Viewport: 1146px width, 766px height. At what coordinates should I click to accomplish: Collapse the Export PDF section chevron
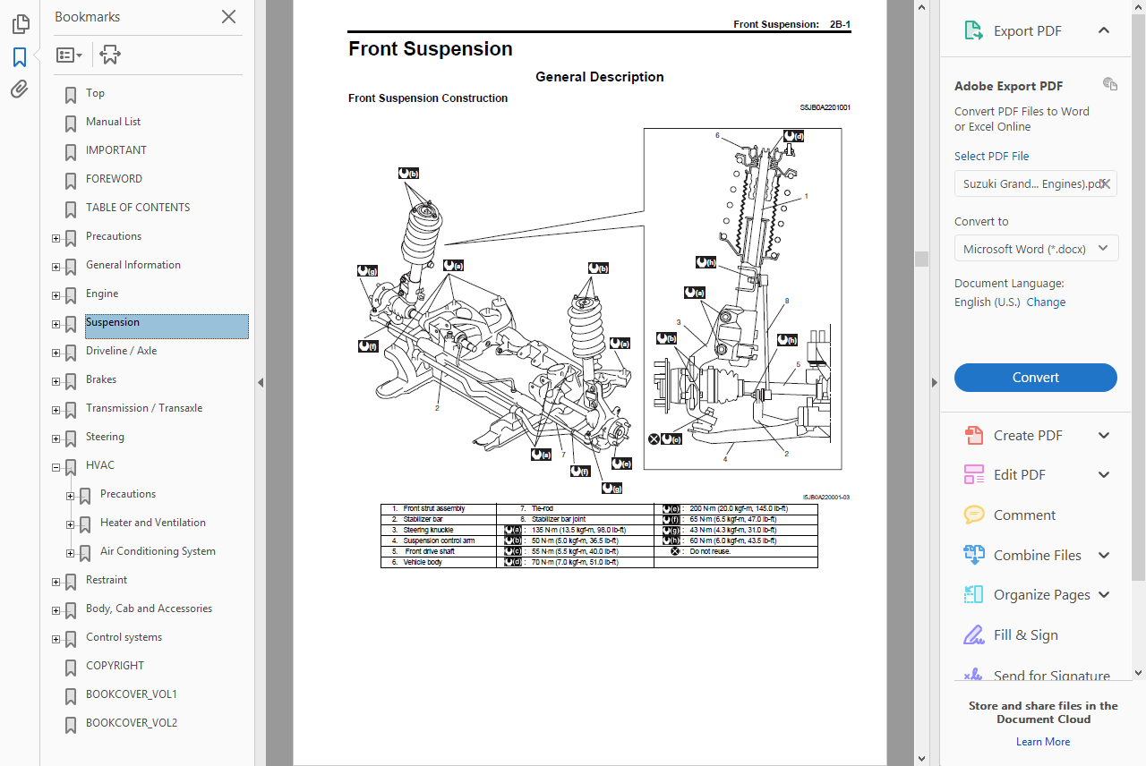(1104, 30)
